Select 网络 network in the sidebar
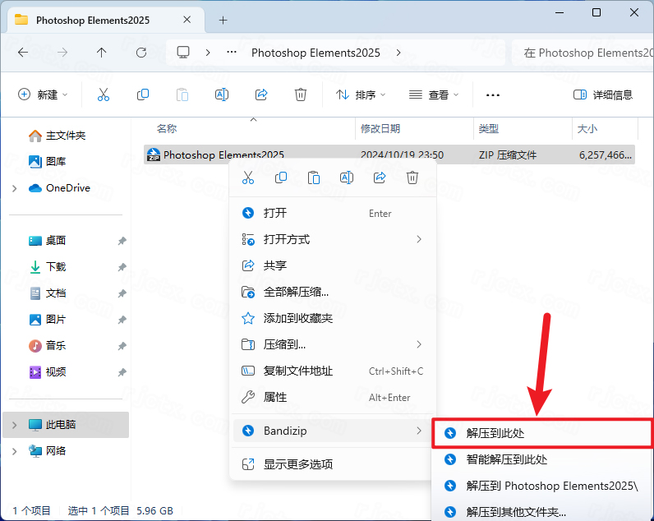The width and height of the screenshot is (654, 521). point(47,451)
